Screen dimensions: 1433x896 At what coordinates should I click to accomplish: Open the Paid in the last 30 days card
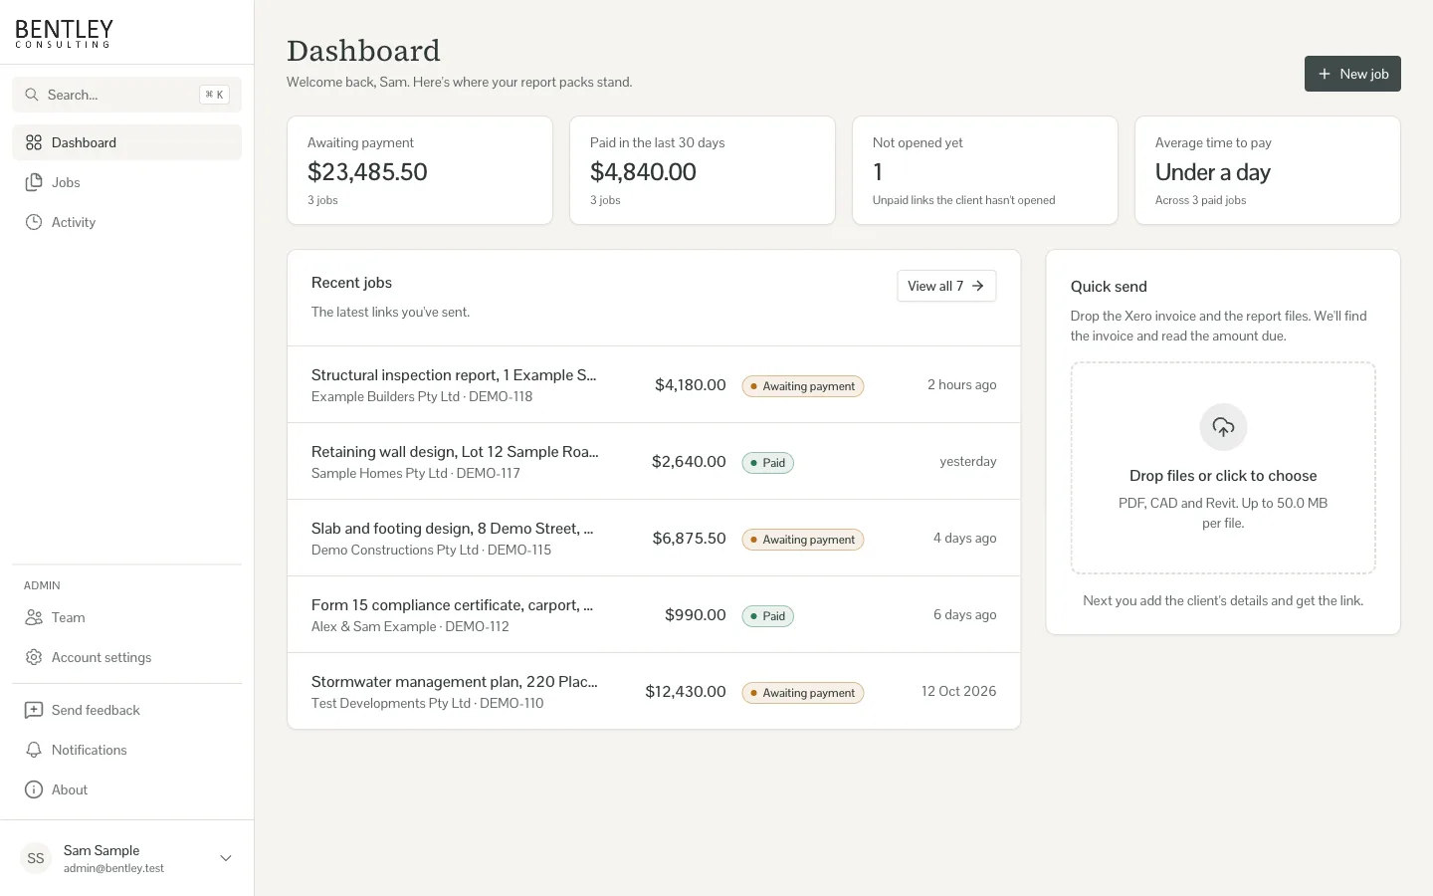[703, 170]
